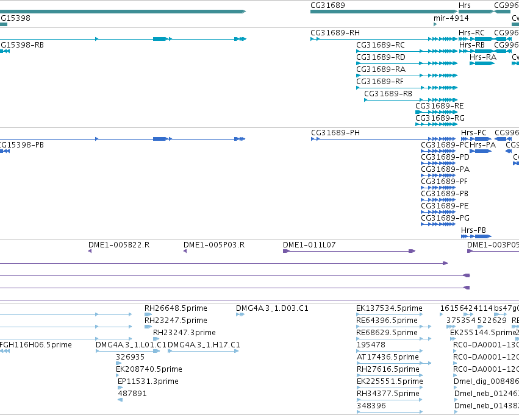
Task: Select the Hrs-PB protein label
Action: (473, 230)
